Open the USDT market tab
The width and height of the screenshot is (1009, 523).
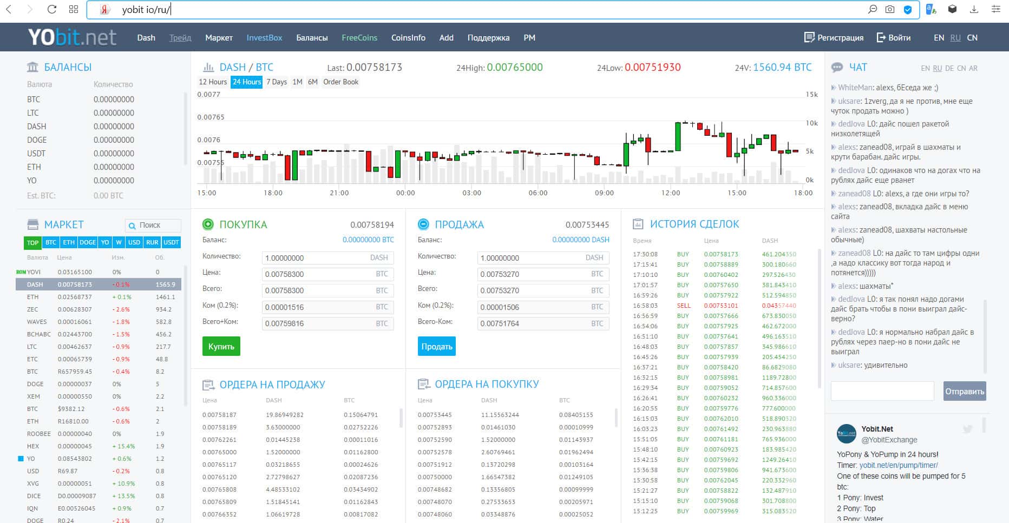pyautogui.click(x=171, y=242)
